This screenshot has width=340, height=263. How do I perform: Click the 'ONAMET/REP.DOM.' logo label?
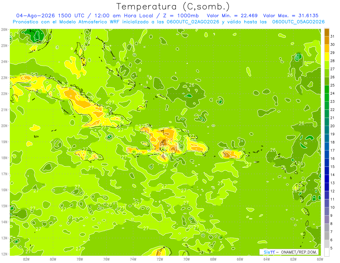(299, 252)
